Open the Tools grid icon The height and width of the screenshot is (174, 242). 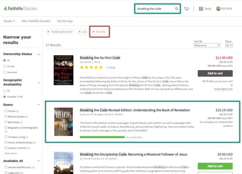(x=201, y=9)
